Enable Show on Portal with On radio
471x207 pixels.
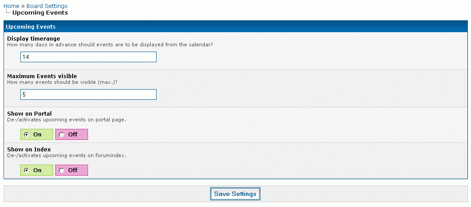[27, 135]
